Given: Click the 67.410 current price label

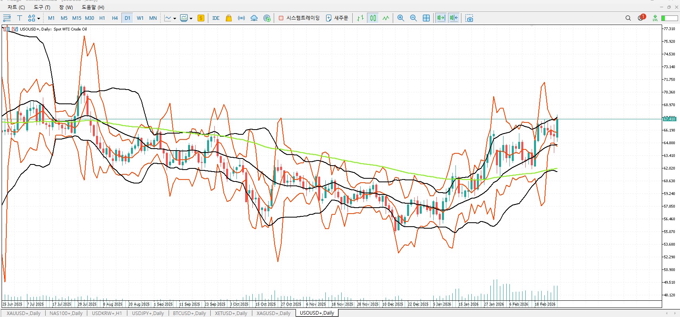Looking at the screenshot, I should click(x=669, y=119).
